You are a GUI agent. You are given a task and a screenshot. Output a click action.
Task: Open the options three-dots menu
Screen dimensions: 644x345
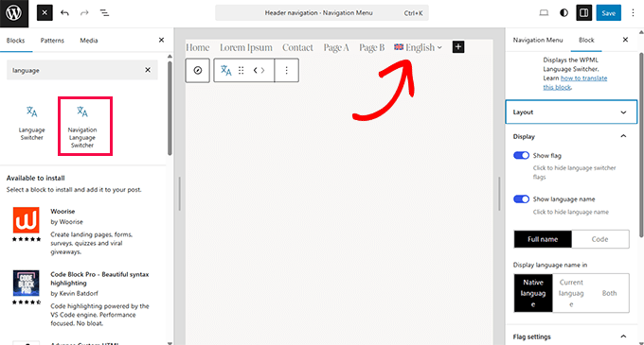point(633,13)
